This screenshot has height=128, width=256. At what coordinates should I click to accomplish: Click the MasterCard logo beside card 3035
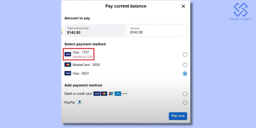pos(68,65)
